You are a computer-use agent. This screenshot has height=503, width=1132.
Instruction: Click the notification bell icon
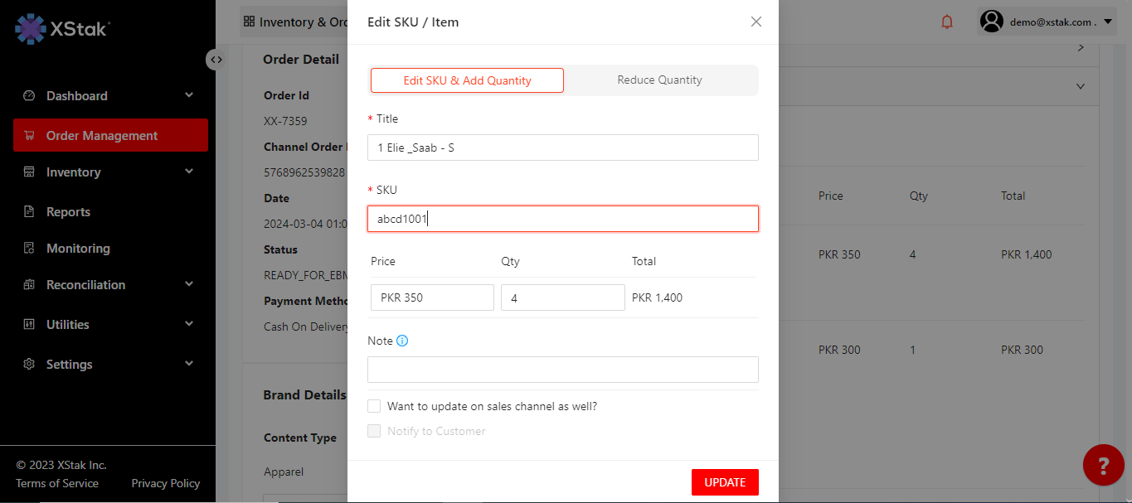pos(947,22)
